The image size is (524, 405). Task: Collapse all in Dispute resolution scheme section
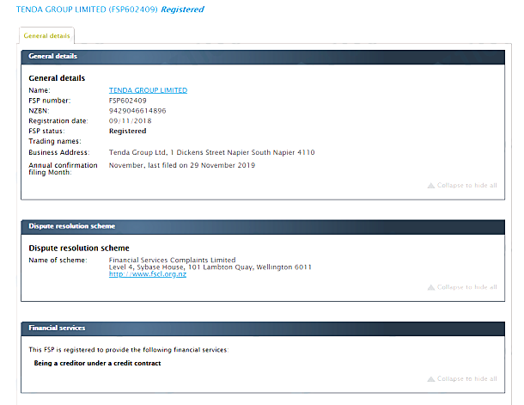point(462,287)
